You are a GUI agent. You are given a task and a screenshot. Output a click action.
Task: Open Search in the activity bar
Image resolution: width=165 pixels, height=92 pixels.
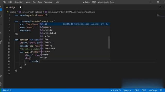[1, 16]
